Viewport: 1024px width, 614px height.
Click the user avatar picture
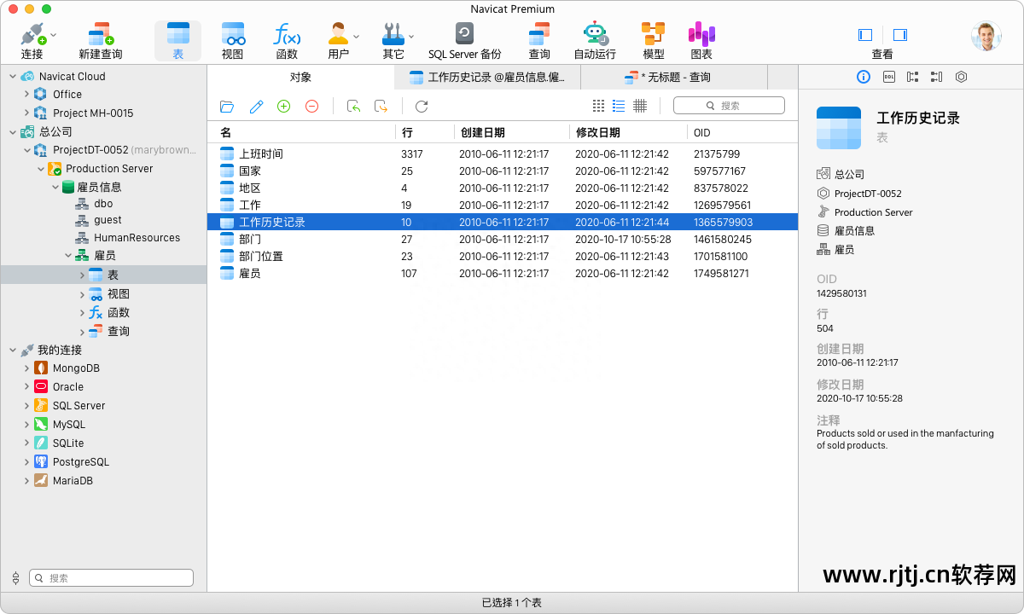tap(986, 36)
